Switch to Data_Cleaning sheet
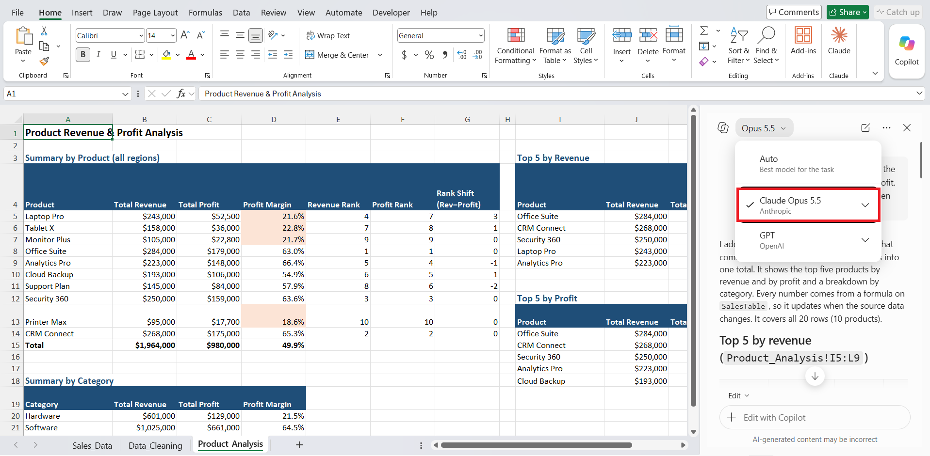930x456 pixels. pos(155,445)
